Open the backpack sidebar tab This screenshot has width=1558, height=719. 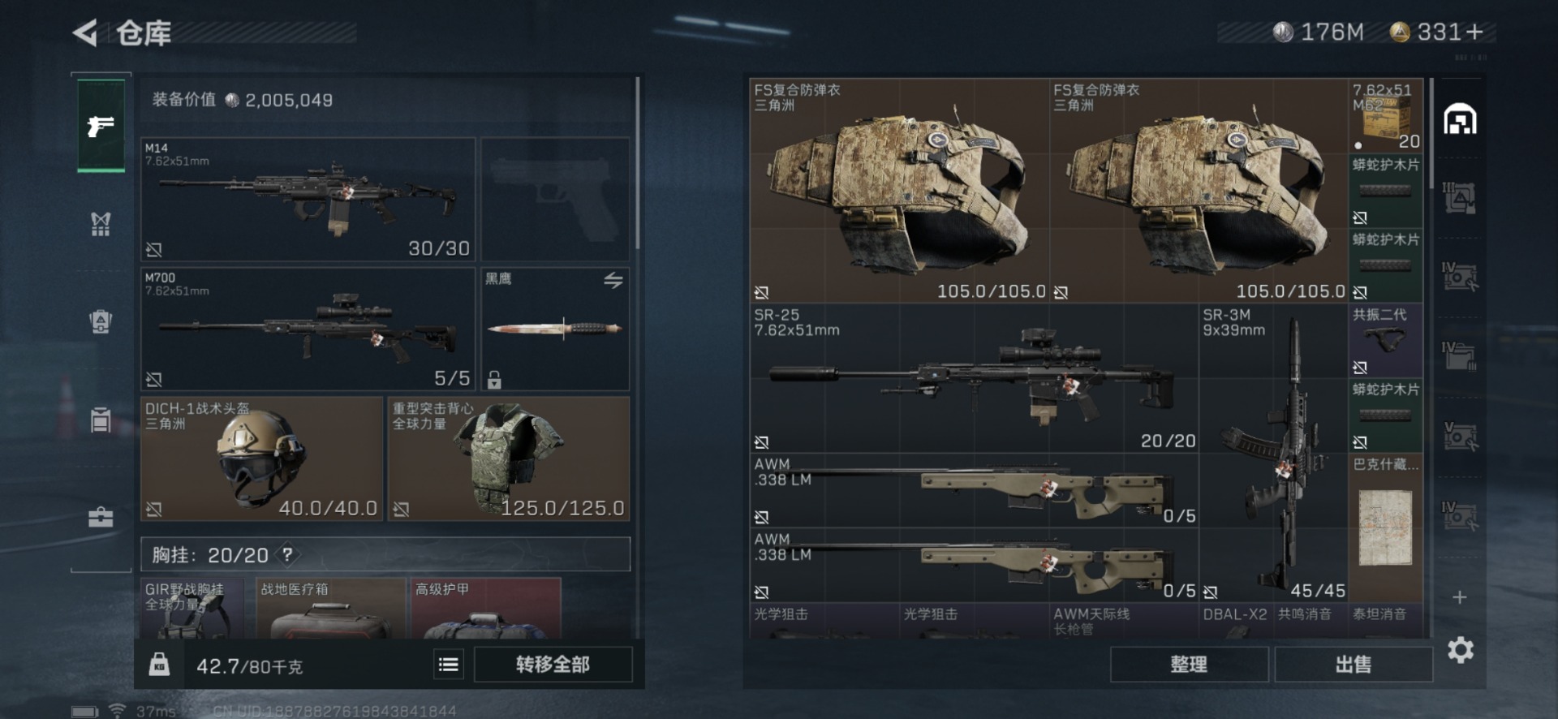coord(101,321)
